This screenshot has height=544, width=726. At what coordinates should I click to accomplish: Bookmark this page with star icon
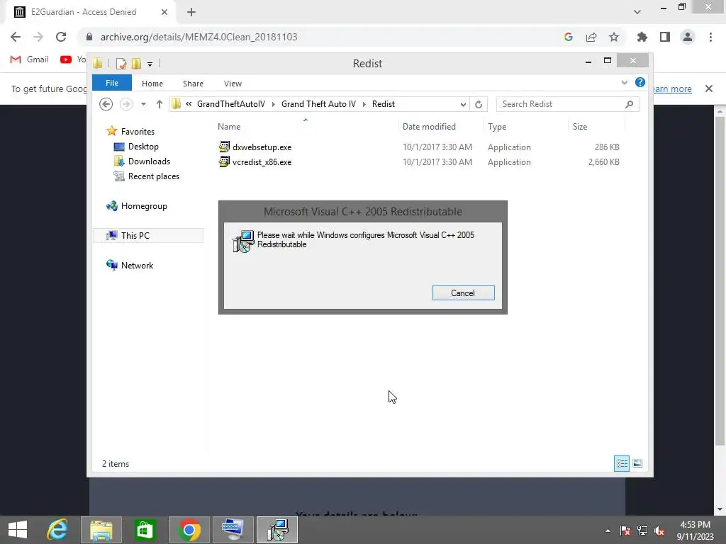(x=614, y=37)
